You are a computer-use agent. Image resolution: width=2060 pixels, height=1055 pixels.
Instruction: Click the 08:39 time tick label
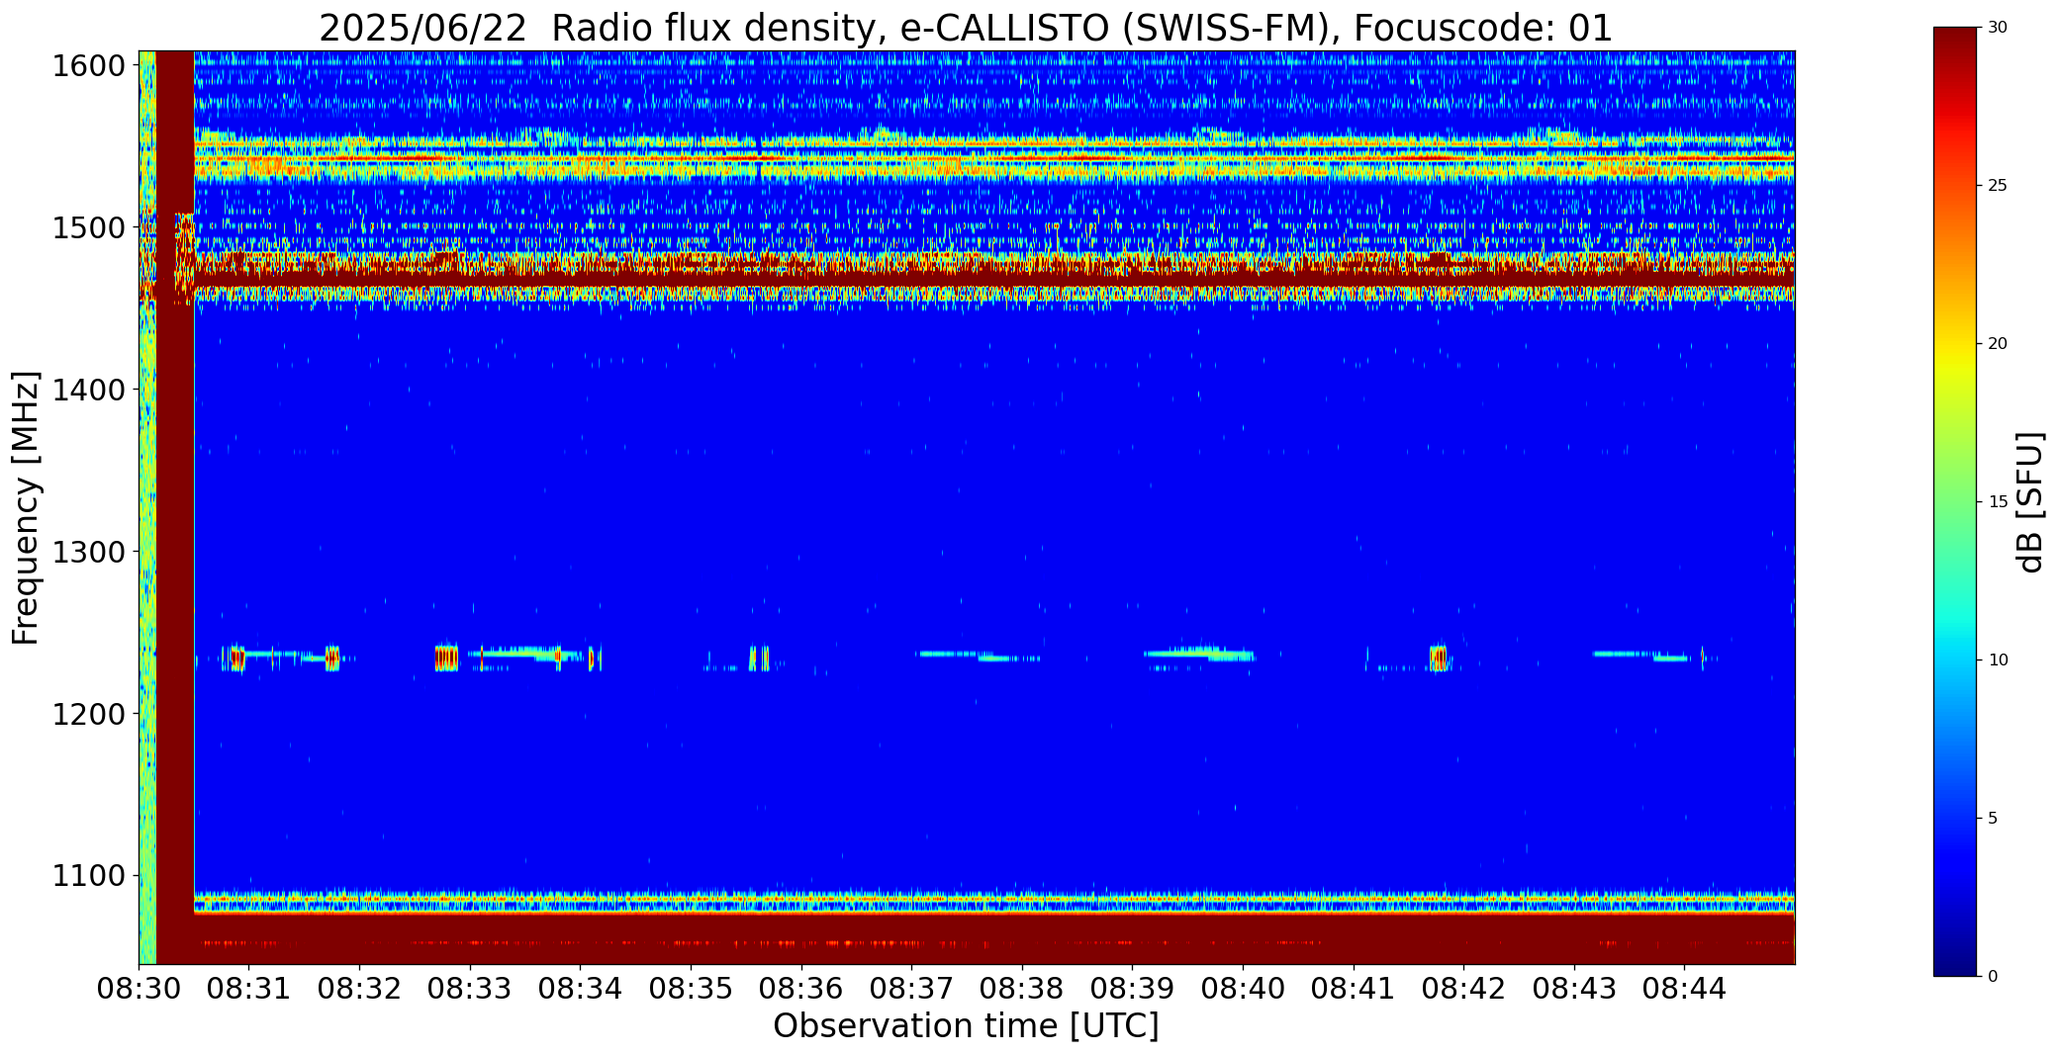1132,988
